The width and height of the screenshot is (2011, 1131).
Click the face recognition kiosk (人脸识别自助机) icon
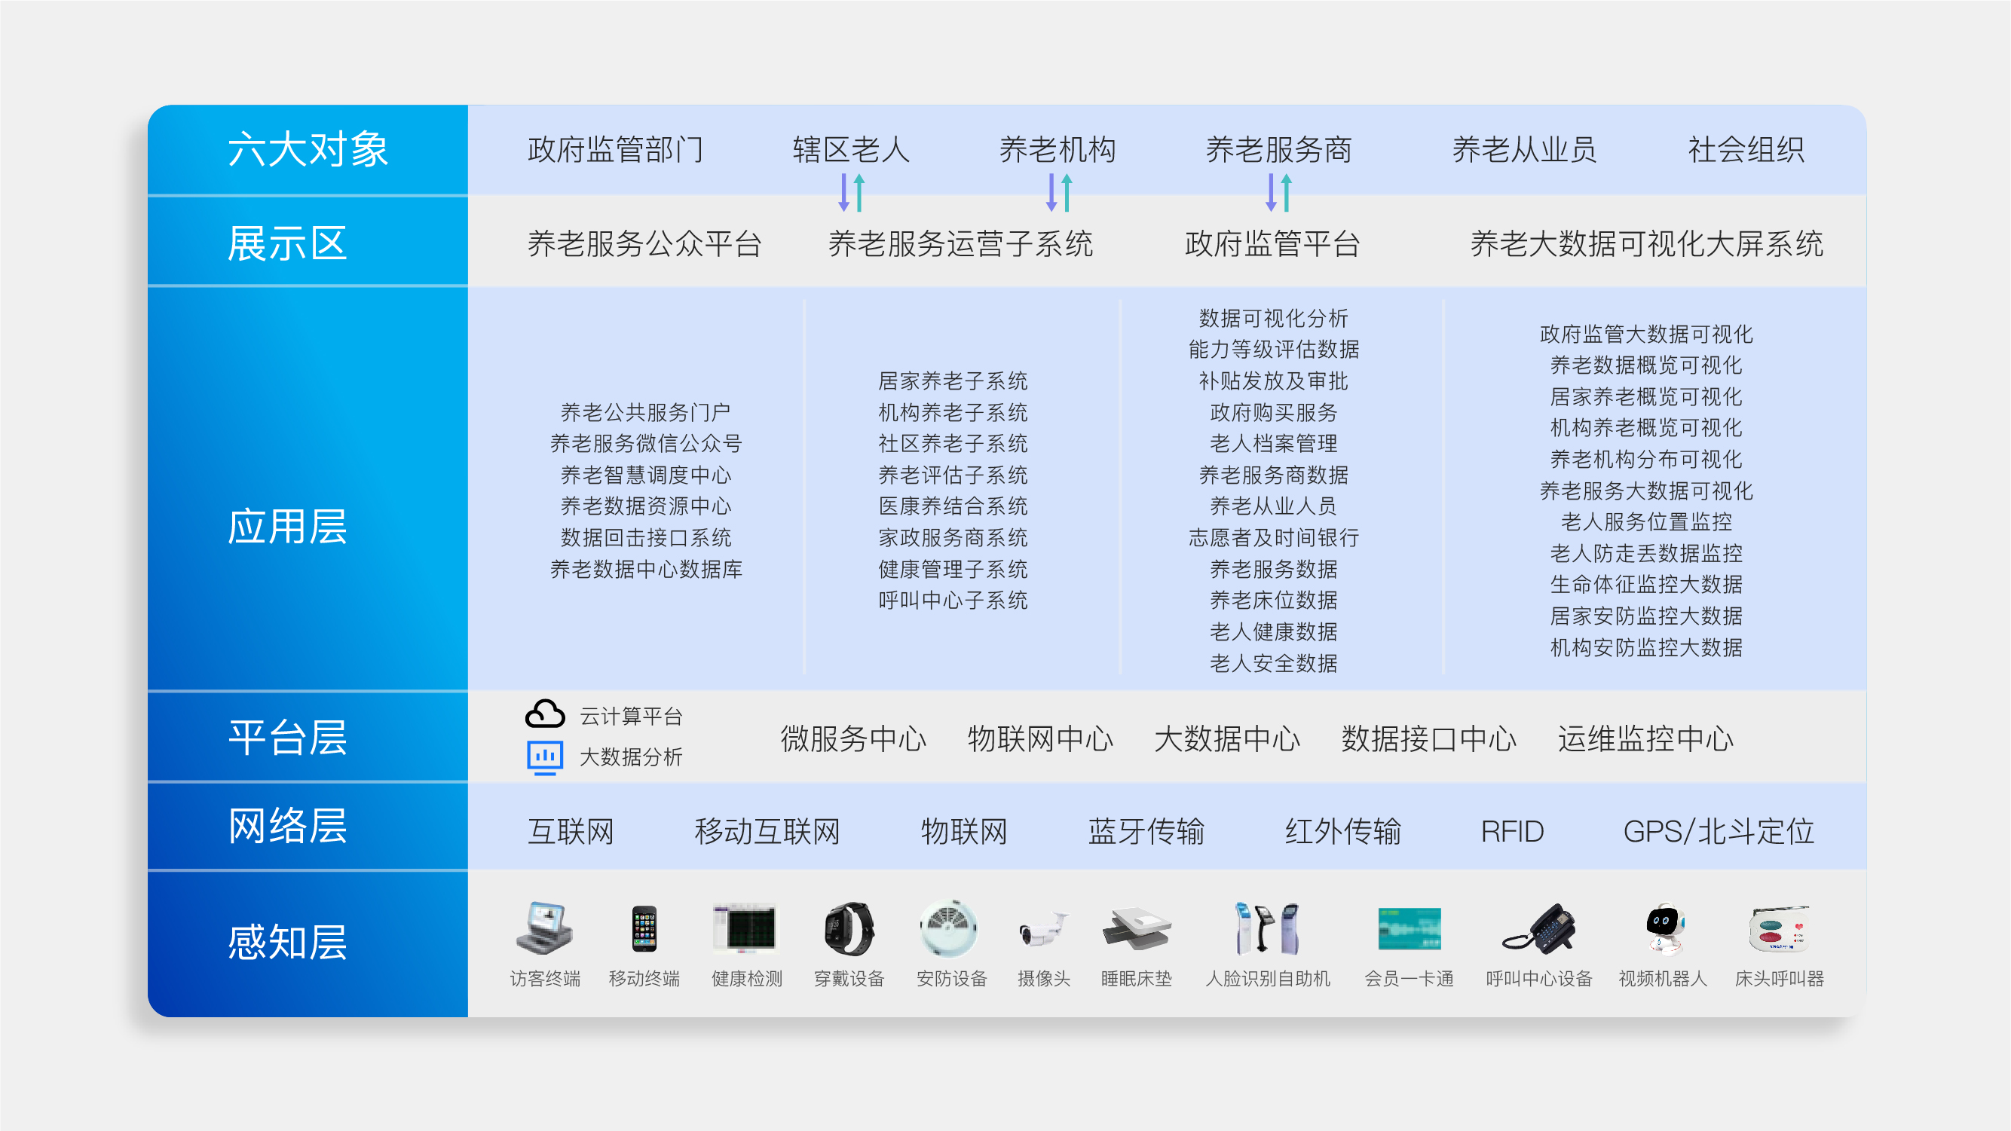(1267, 928)
